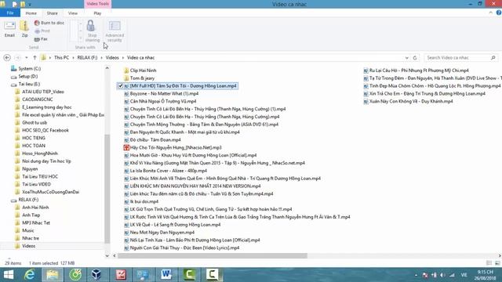Screen dimensions: 502x282
Task: Click This PC in address bar
Action: 61,57
